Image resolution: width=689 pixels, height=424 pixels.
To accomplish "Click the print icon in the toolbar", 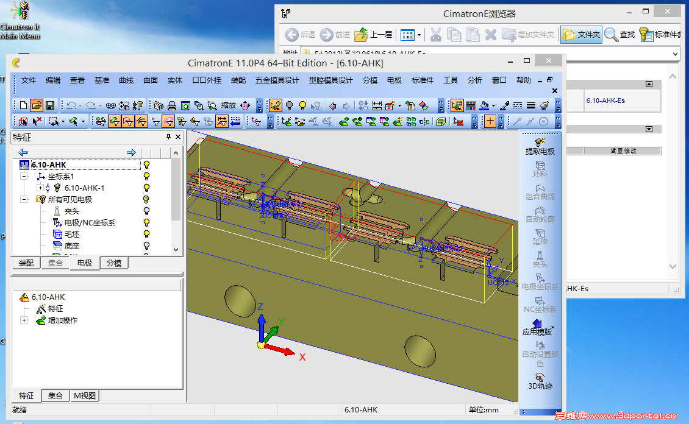I will (x=172, y=105).
